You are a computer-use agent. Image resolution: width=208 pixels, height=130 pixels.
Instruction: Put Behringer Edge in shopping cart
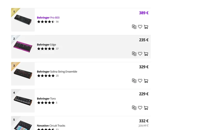pyautogui.click(x=146, y=54)
